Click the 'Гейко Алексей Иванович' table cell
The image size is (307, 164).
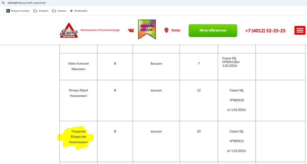tap(78, 66)
